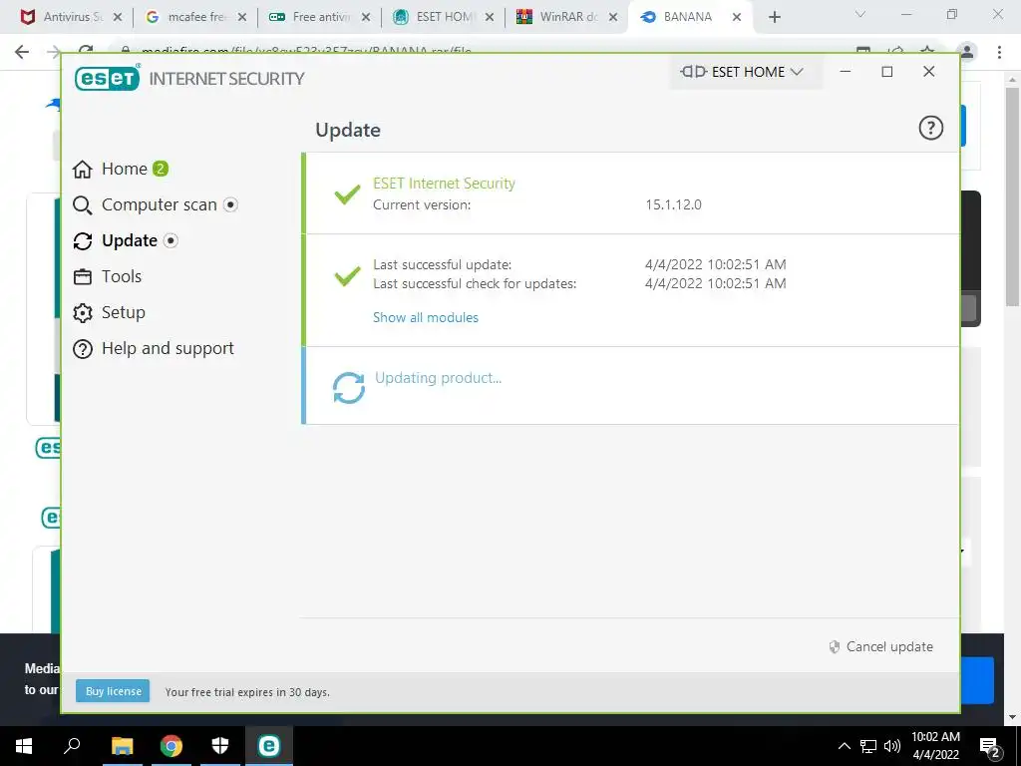Click the green checkmark beside Last successful update
Viewport: 1021px width, 766px height.
click(x=347, y=275)
